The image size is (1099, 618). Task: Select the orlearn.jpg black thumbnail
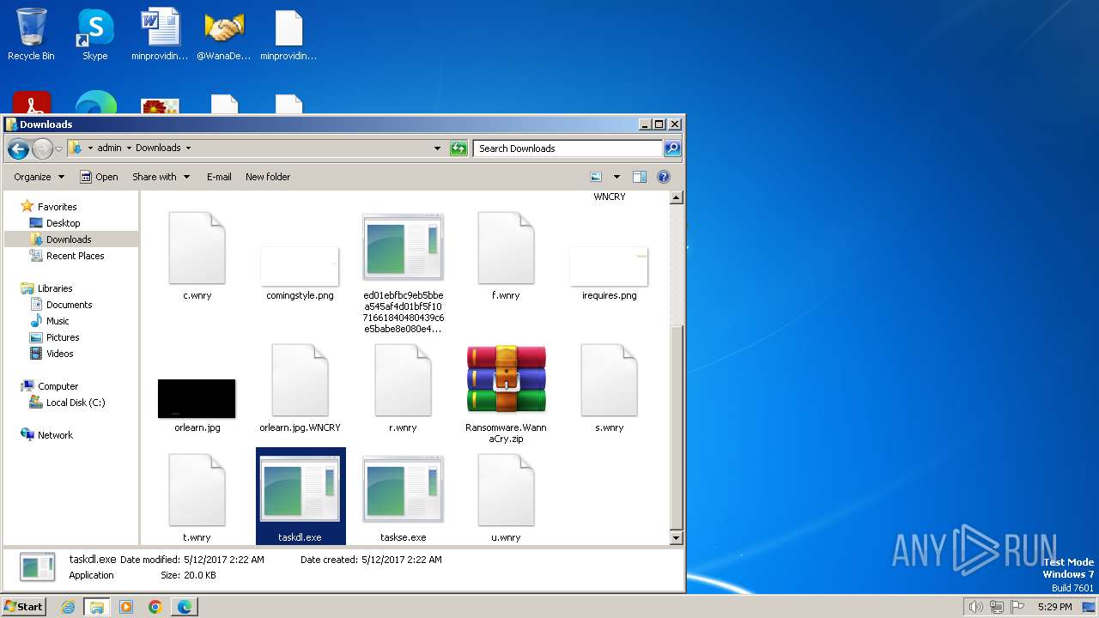tap(197, 398)
